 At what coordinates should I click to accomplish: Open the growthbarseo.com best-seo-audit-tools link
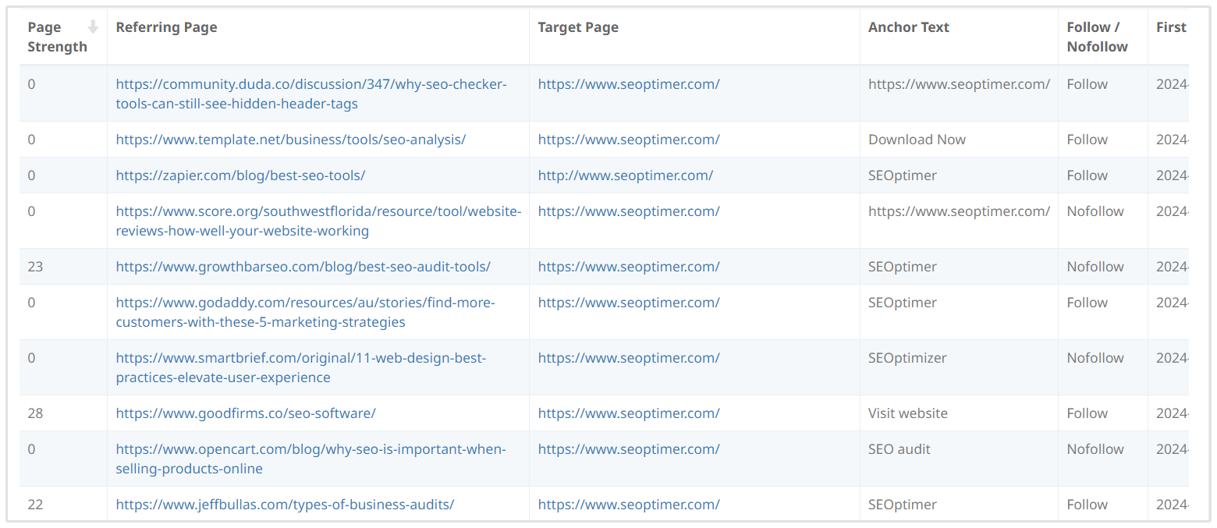coord(303,267)
